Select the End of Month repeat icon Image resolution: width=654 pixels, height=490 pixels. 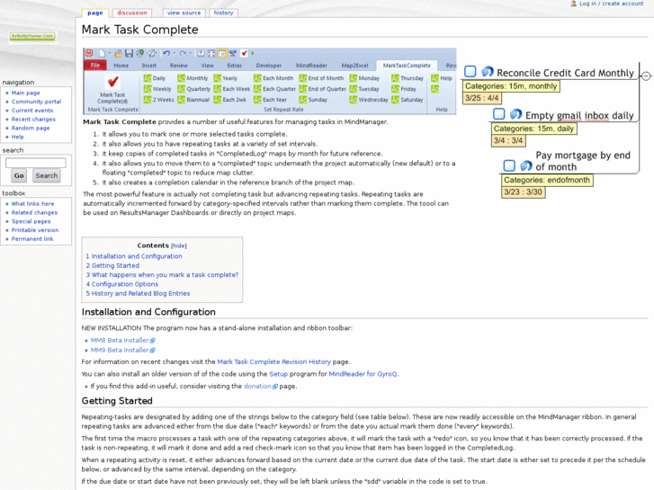pyautogui.click(x=303, y=78)
